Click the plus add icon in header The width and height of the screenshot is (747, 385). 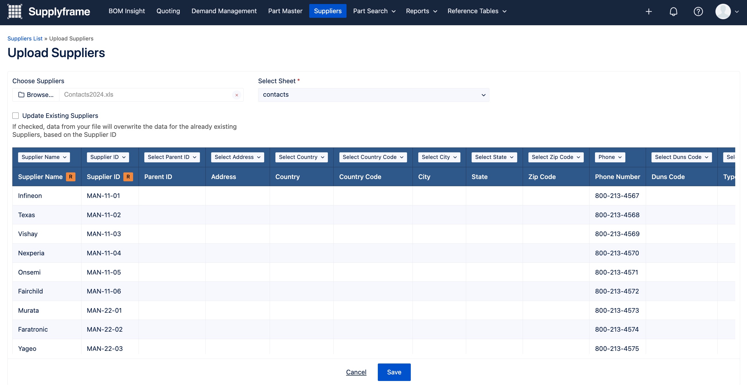[x=649, y=11]
